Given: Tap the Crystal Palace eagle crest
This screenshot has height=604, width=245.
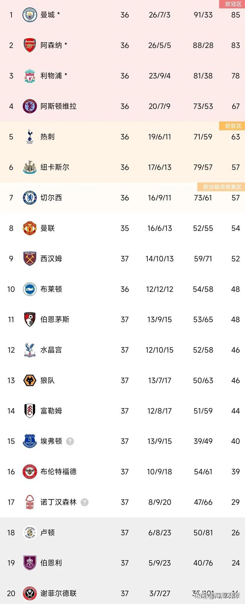Looking at the screenshot, I should 29,350.
